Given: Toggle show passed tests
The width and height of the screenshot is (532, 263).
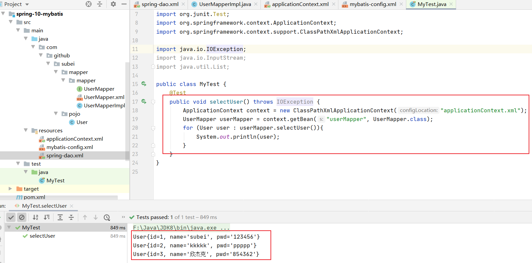Looking at the screenshot, I should (x=11, y=217).
